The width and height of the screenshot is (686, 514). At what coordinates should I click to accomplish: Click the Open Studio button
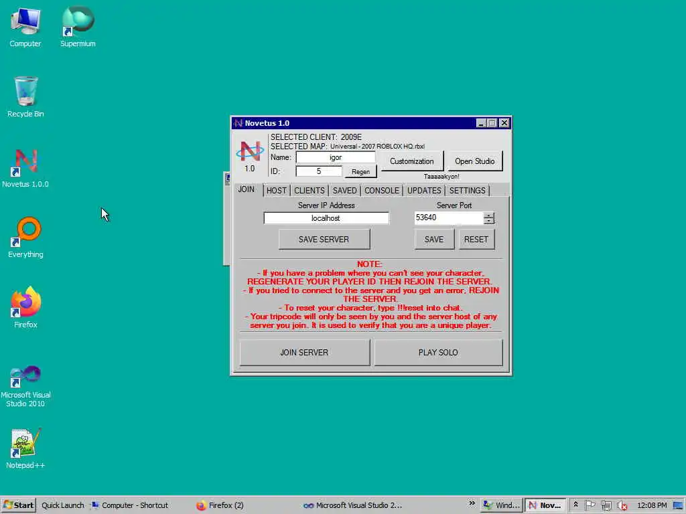point(475,161)
